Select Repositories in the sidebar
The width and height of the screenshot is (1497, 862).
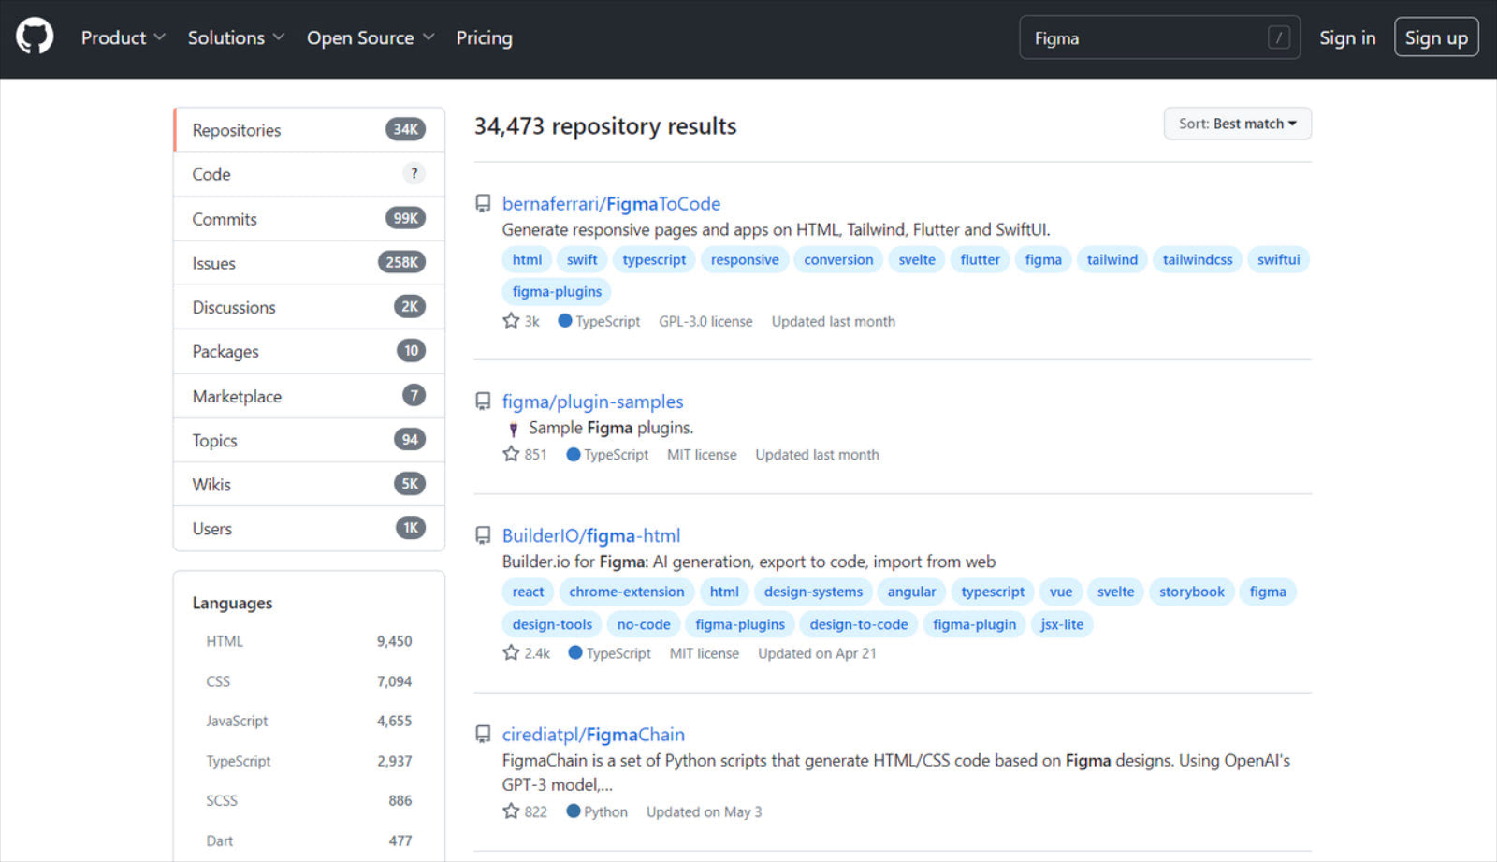click(309, 130)
